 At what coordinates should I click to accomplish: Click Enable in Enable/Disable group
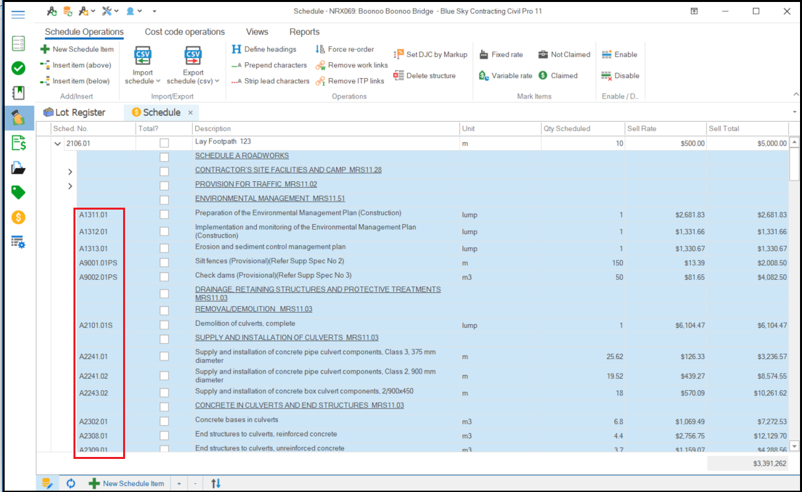click(619, 54)
